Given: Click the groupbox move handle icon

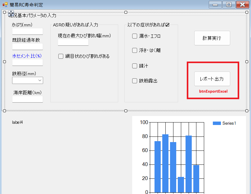Looking at the screenshot, I should click(x=11, y=13).
